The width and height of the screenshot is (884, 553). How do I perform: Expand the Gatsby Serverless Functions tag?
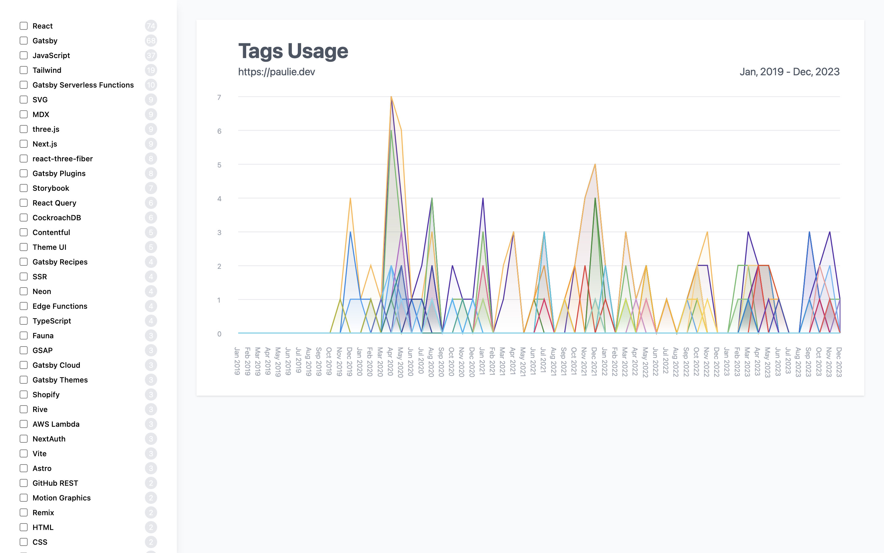click(22, 85)
